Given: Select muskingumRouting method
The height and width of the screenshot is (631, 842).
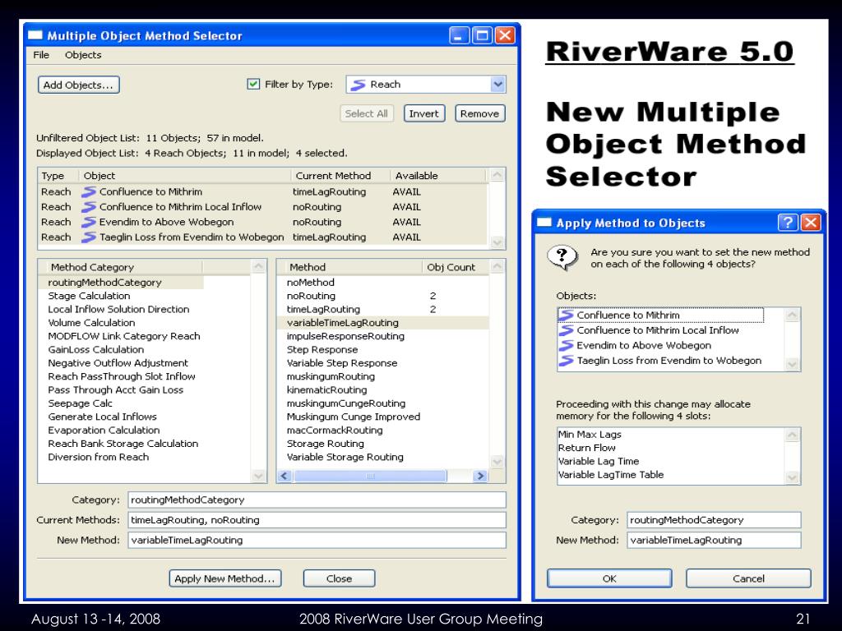Looking at the screenshot, I should tap(331, 376).
